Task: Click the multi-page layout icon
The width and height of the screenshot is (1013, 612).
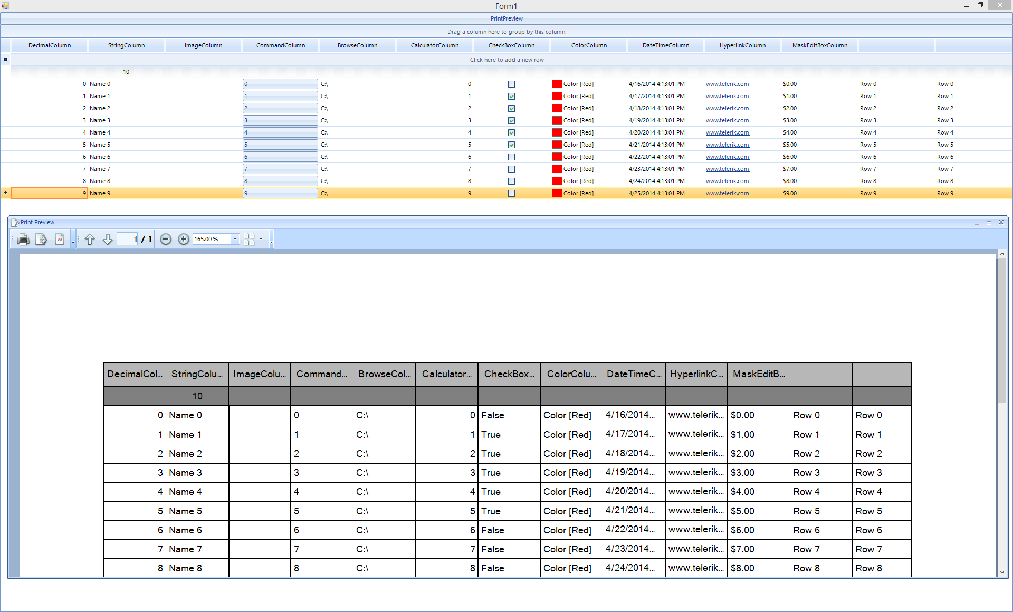Action: (249, 240)
